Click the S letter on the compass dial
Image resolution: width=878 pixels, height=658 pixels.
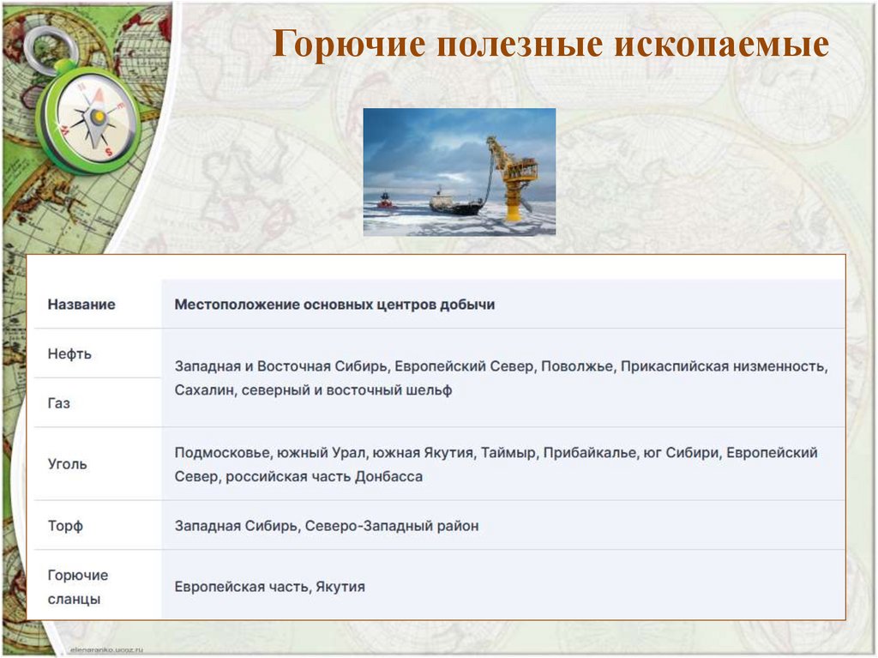click(x=108, y=150)
